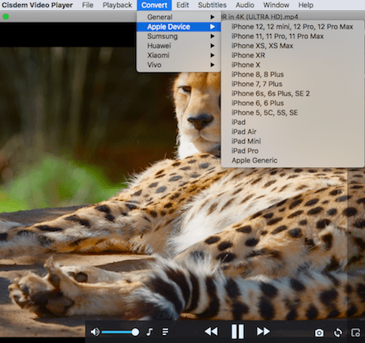Take a snapshot with camera icon

click(319, 333)
